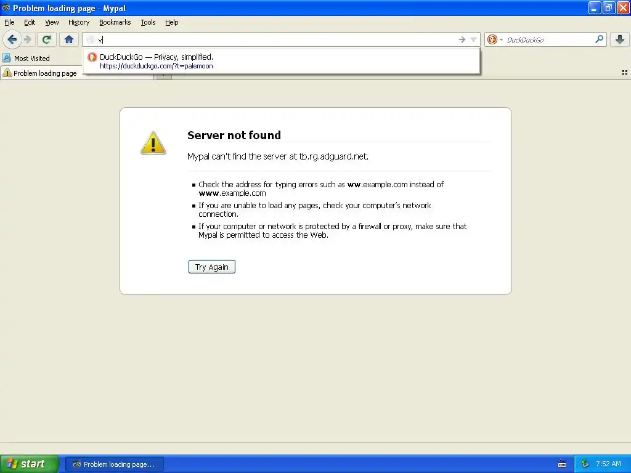Open the File menu
This screenshot has width=631, height=473.
point(9,22)
